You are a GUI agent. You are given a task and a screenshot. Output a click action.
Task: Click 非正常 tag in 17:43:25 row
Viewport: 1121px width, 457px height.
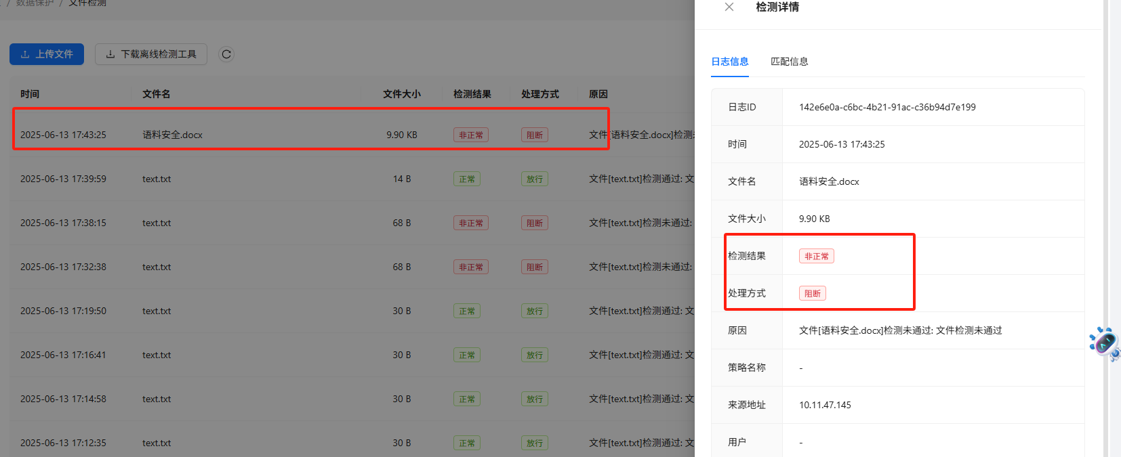coord(471,135)
